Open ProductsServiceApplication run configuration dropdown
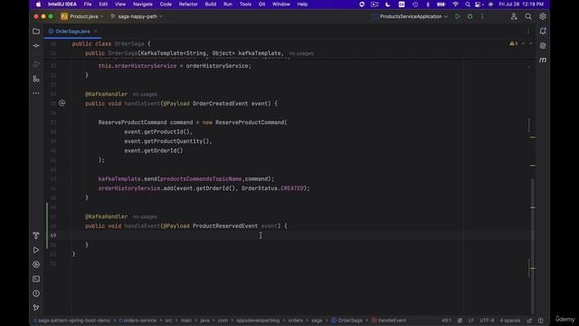Viewport: 579px width, 326px height. (410, 16)
